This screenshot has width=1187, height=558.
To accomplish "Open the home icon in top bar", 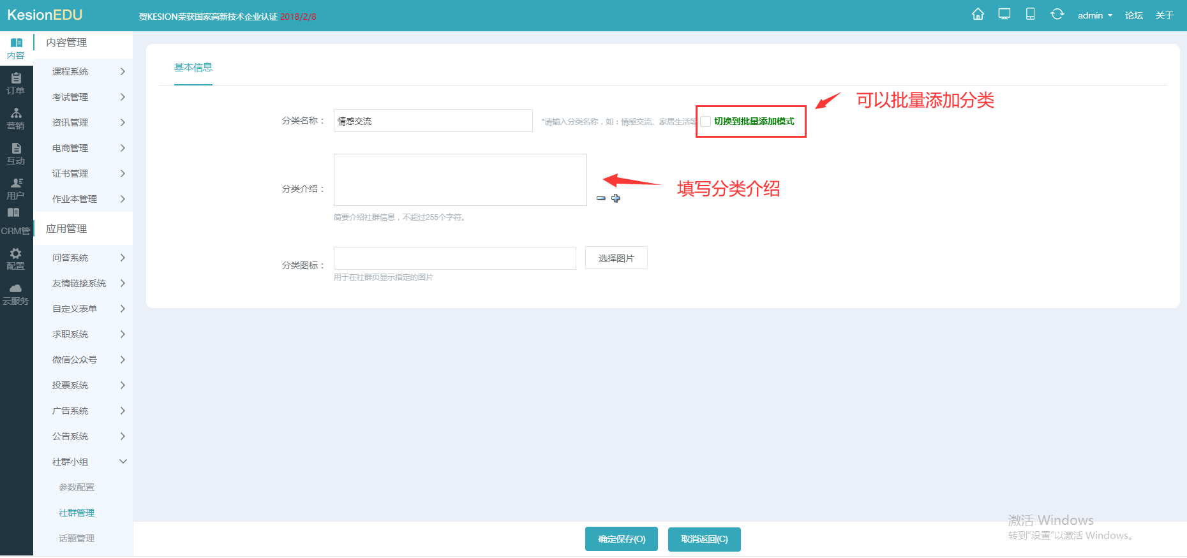I will (978, 14).
